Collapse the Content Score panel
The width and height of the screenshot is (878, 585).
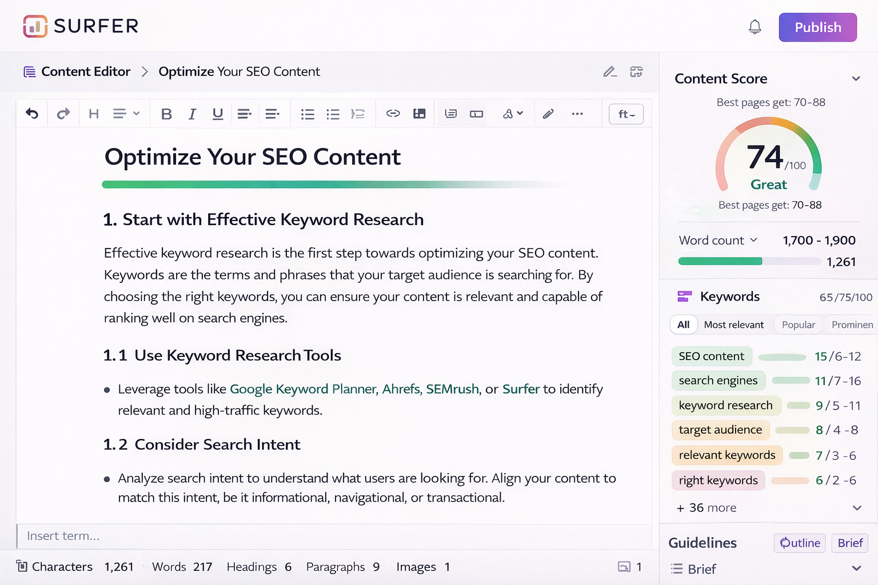tap(856, 78)
